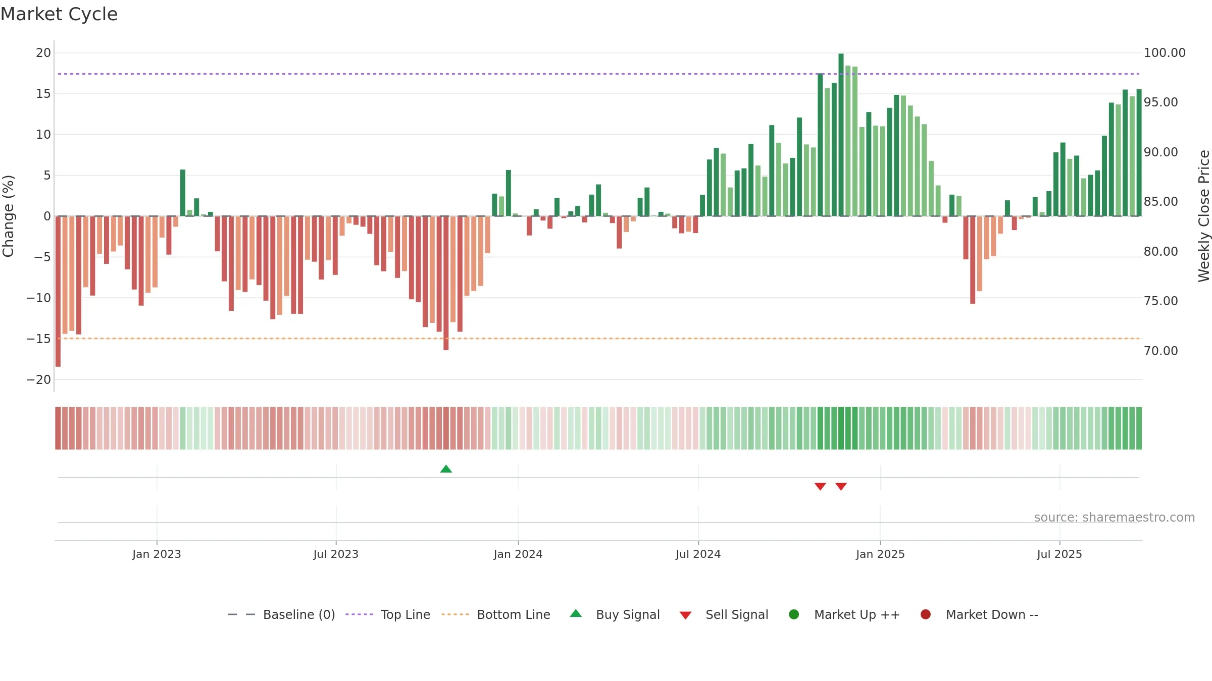
Task: Click the Jan 2023 axis label
Action: 157,554
